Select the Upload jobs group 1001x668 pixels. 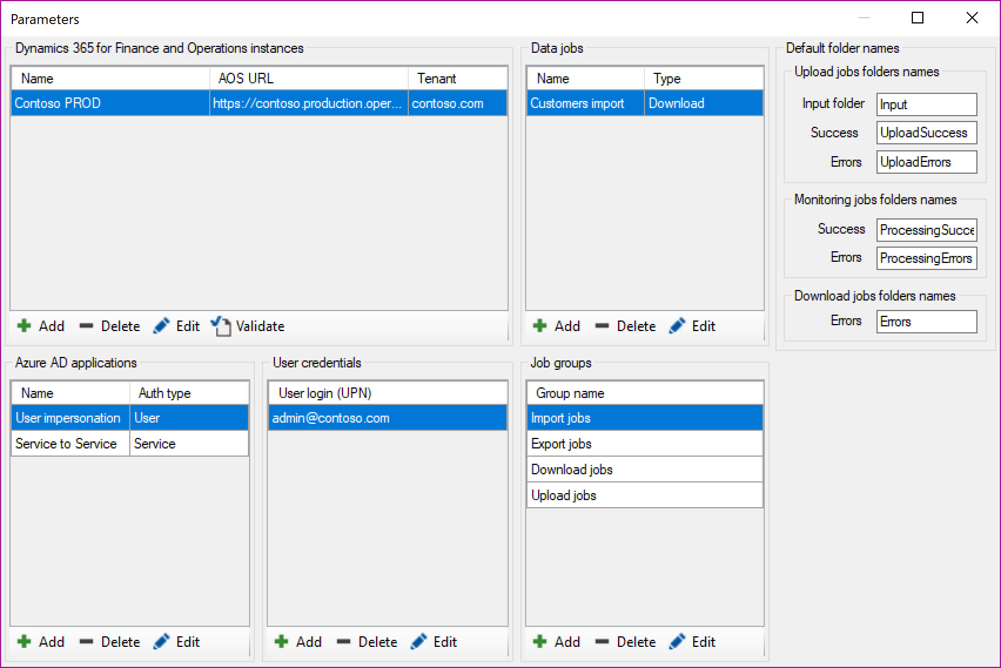click(645, 495)
